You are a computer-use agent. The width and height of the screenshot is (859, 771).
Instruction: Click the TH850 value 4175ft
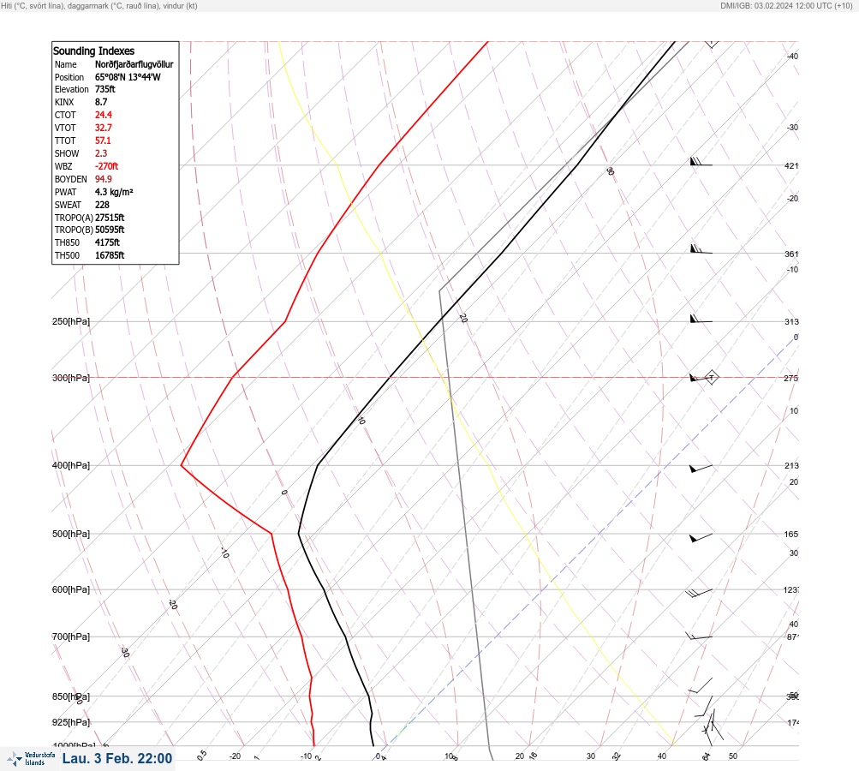(107, 242)
